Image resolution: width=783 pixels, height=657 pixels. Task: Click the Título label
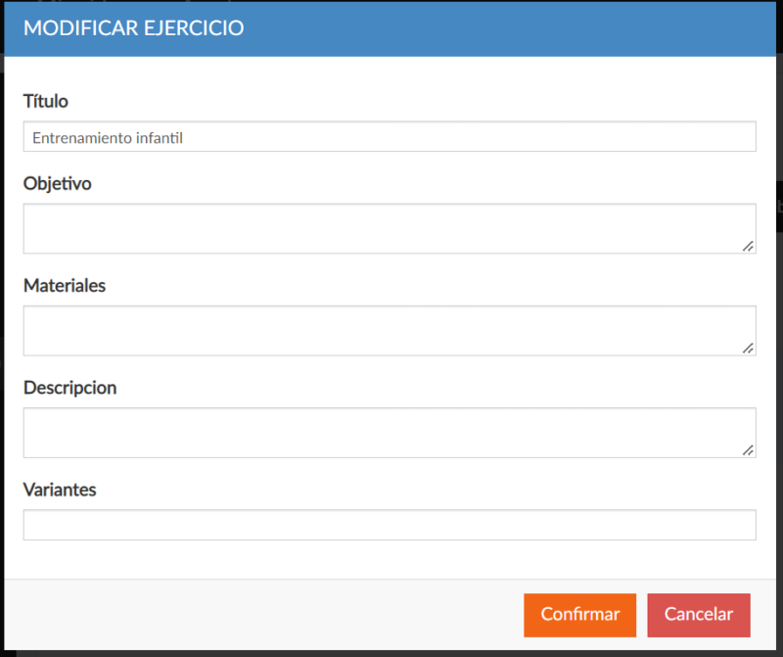pos(45,101)
